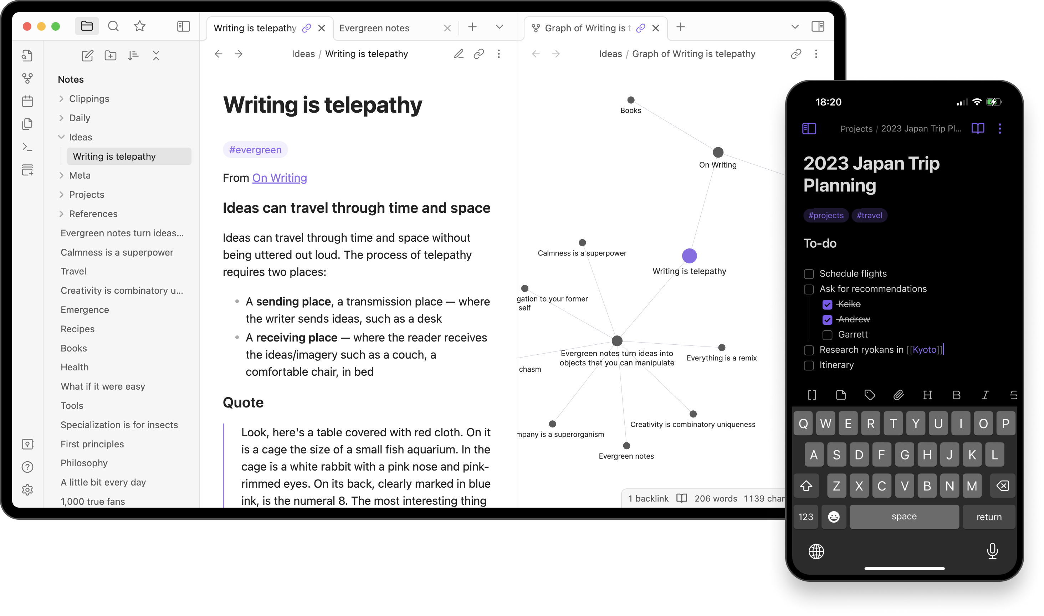Expand the Projects folder in sidebar
This screenshot has height=616, width=1044.
[61, 194]
